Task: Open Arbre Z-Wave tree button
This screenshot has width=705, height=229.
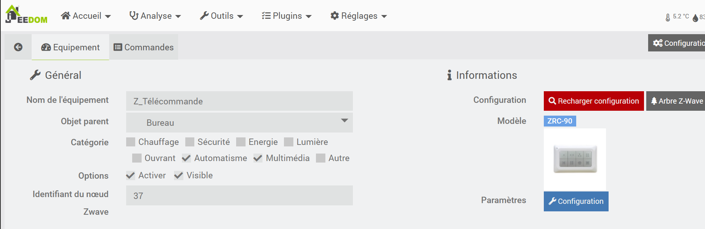Action: coord(676,101)
